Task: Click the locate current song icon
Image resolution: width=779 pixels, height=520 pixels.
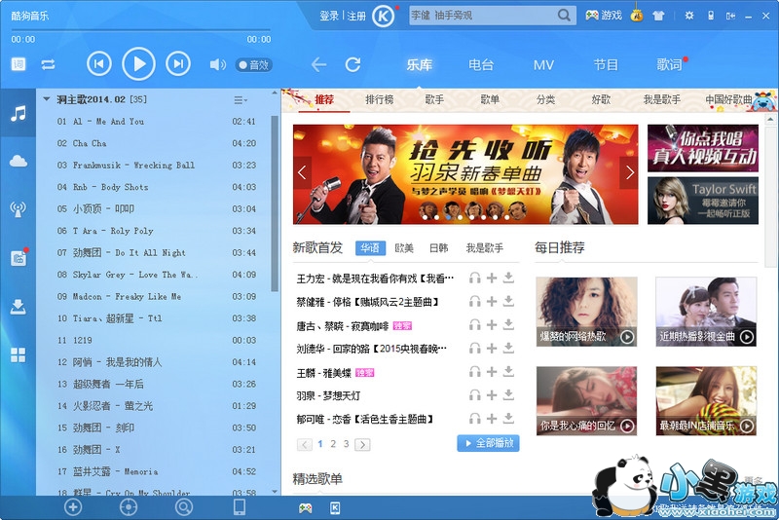Action: coord(129,507)
